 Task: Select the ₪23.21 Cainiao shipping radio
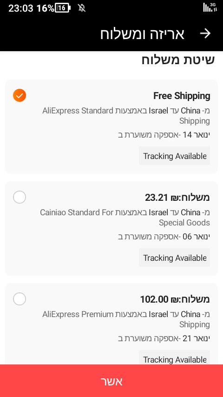tap(20, 197)
